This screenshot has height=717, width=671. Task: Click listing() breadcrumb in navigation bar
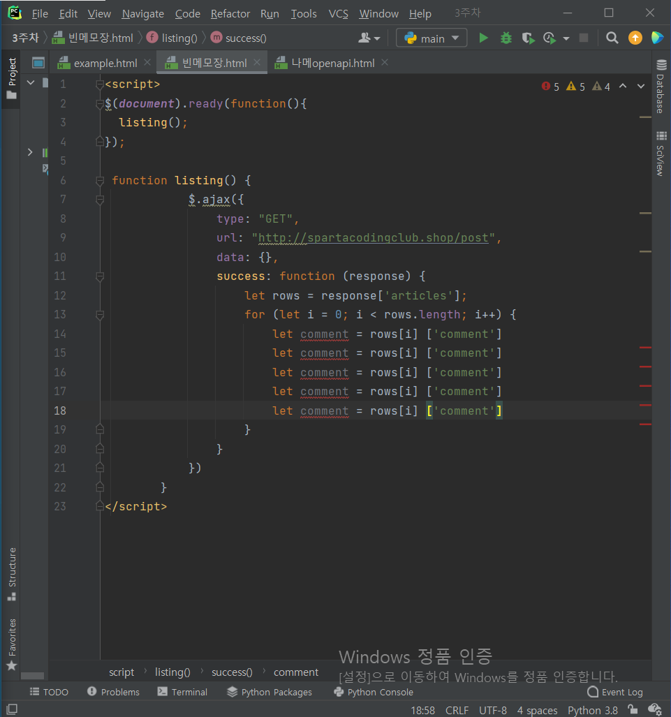pyautogui.click(x=172, y=38)
